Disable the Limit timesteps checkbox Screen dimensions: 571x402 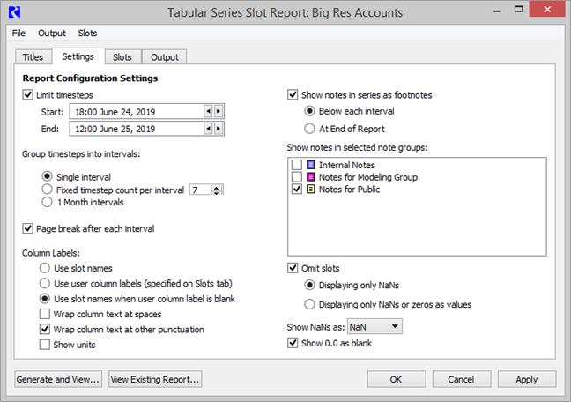(x=27, y=94)
